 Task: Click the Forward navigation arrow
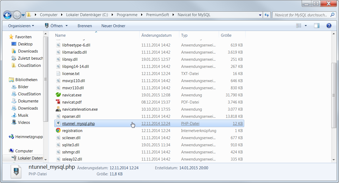[17, 15]
